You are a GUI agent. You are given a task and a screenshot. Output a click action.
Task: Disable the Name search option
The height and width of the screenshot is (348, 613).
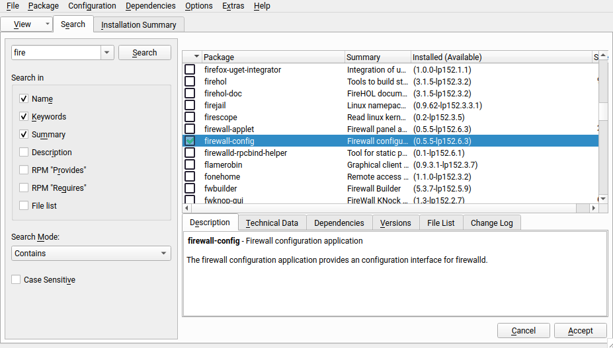point(24,99)
